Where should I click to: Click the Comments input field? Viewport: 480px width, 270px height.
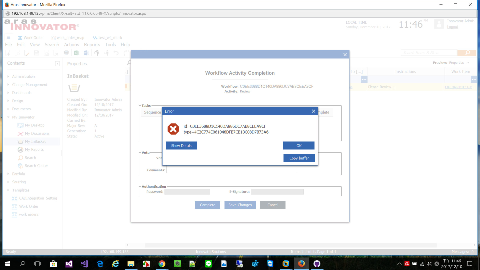(231, 170)
